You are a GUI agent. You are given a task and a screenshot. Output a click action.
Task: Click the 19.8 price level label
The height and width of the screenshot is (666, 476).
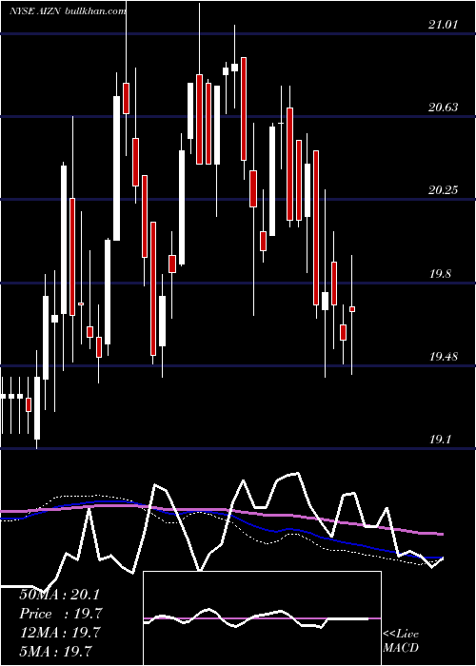(x=440, y=274)
